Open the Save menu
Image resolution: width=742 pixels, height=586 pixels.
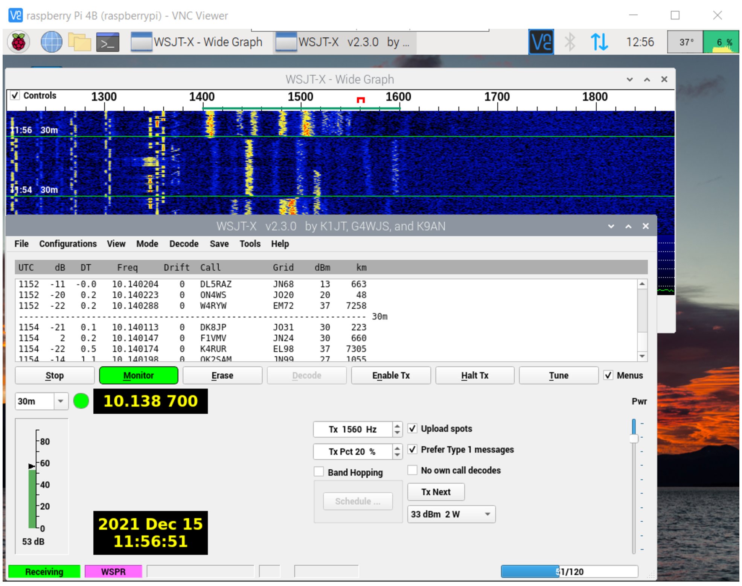point(219,244)
